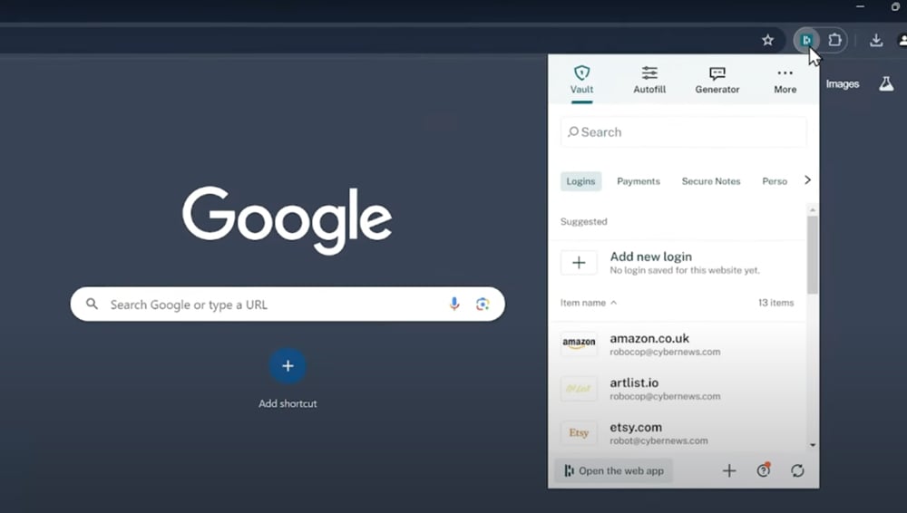The image size is (907, 513).
Task: Click the Dashlane extension icon in toolbar
Action: 805,40
